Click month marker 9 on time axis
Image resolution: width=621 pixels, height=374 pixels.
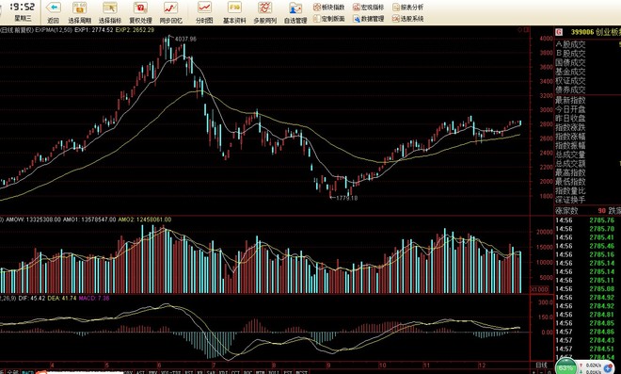[x=328, y=365]
